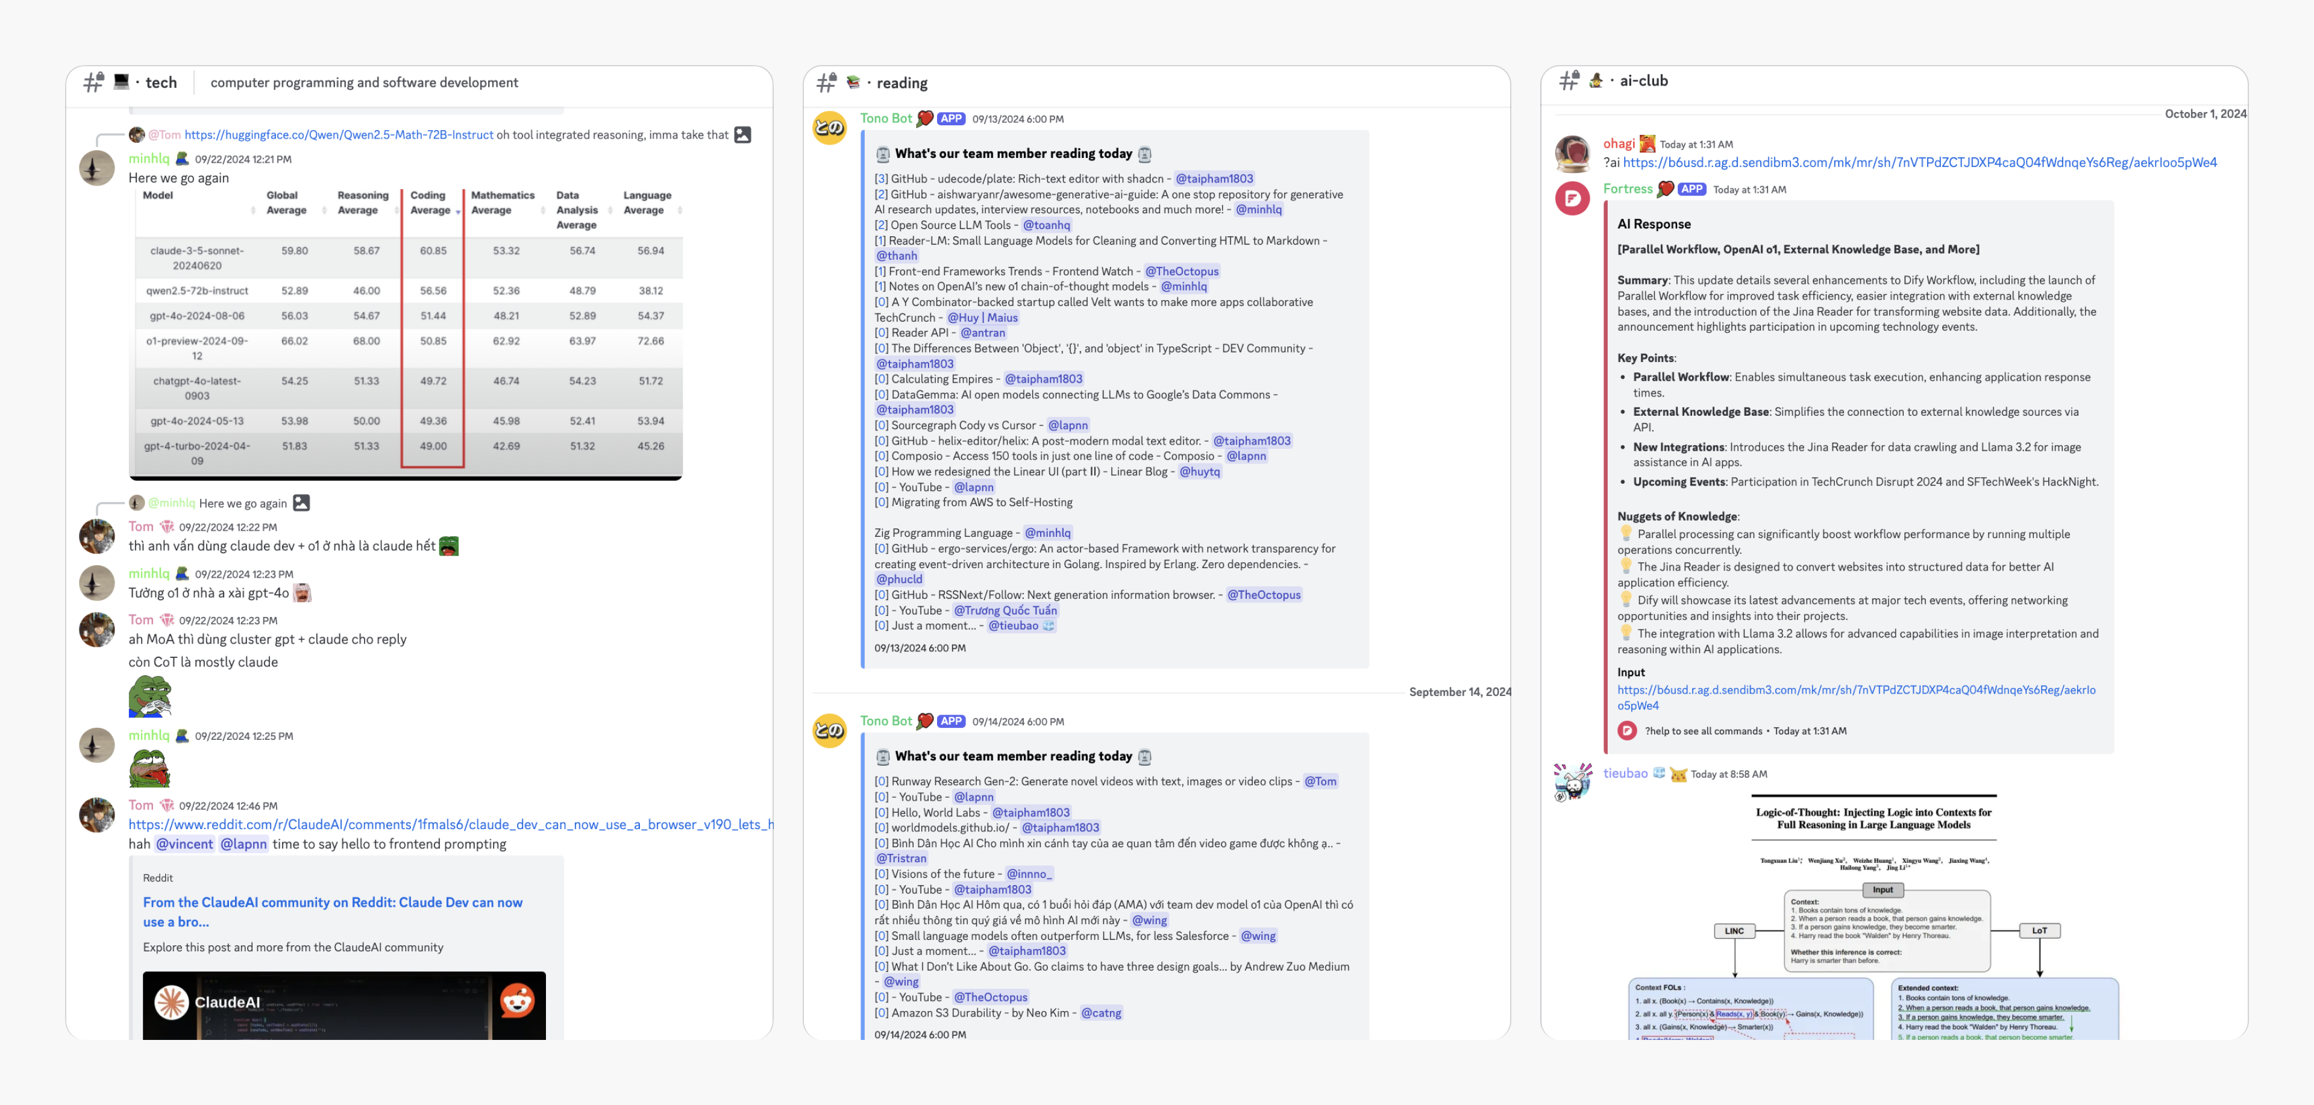Open minhlq's angry pepe sticker at 12:25 PM

pyautogui.click(x=150, y=768)
